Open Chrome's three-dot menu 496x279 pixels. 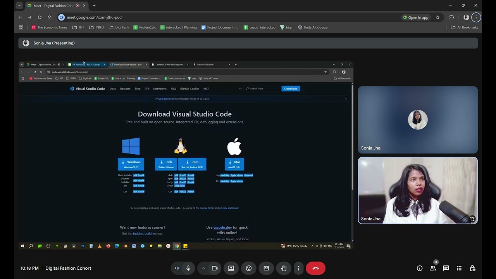(476, 17)
